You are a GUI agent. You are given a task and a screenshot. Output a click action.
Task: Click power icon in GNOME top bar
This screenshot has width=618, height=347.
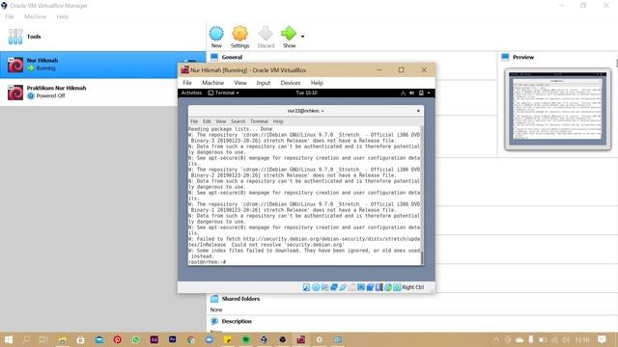tap(421, 93)
